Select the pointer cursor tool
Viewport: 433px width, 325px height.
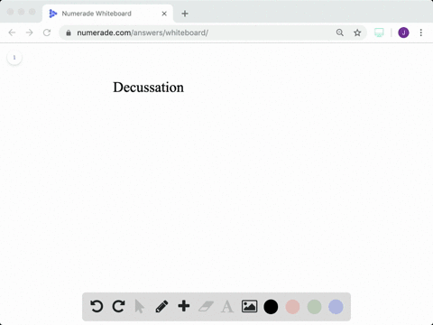point(140,307)
